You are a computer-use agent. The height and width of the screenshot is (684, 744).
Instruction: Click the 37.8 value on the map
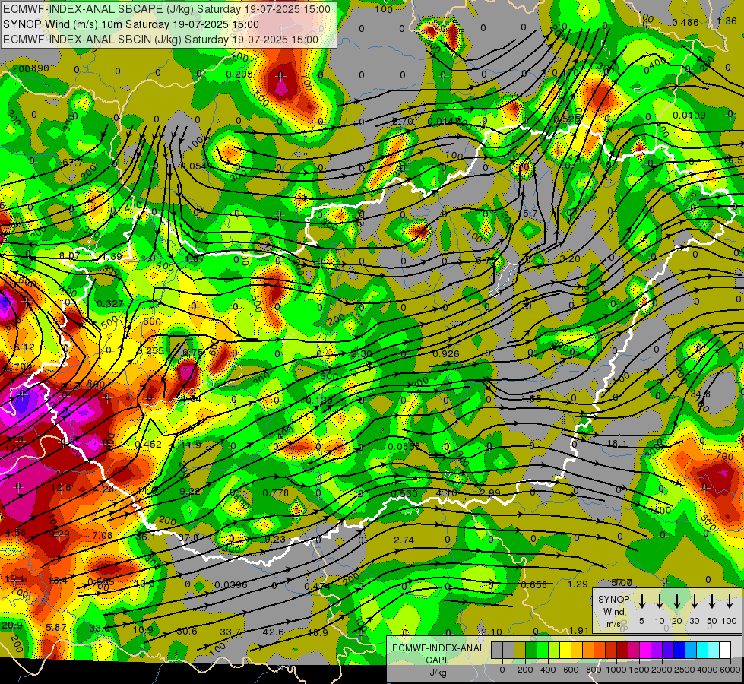click(x=188, y=537)
